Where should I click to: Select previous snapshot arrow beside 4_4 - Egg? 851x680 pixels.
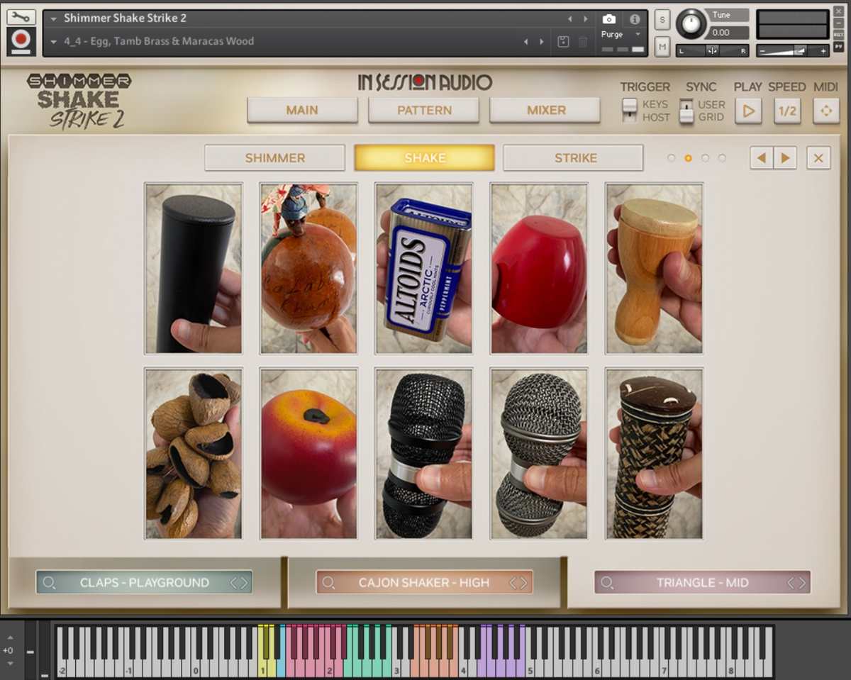(525, 42)
